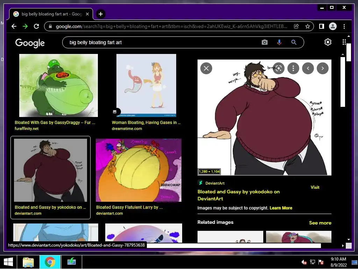Bookmark this page with the star icon
The image size is (358, 269).
pyautogui.click(x=308, y=26)
